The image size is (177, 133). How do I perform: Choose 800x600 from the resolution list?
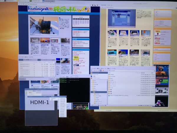[x=63, y=111]
